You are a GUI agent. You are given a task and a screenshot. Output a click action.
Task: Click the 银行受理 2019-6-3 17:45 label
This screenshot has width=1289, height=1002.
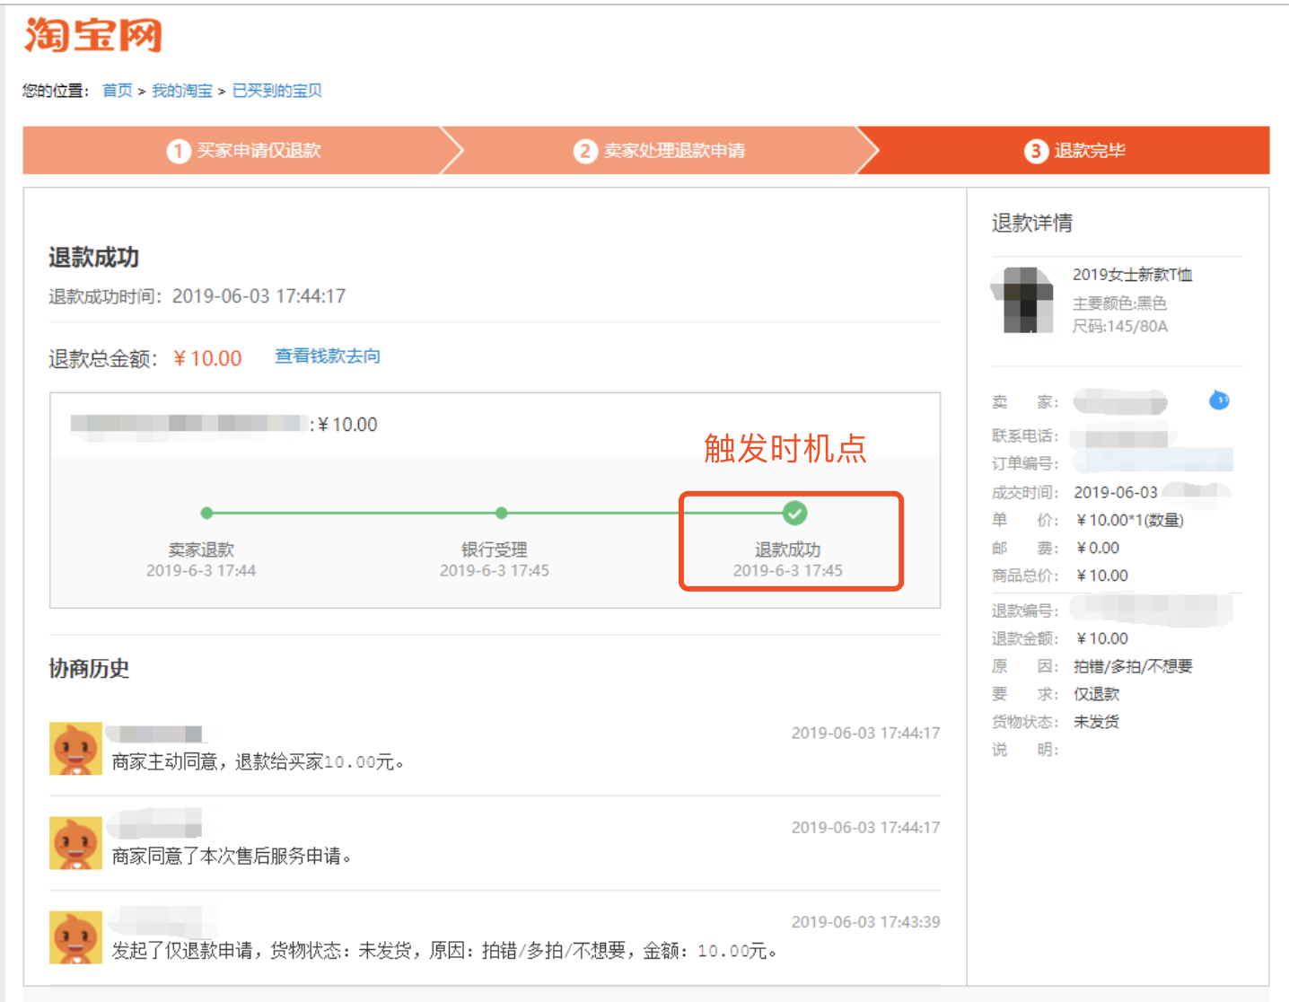[x=495, y=559]
